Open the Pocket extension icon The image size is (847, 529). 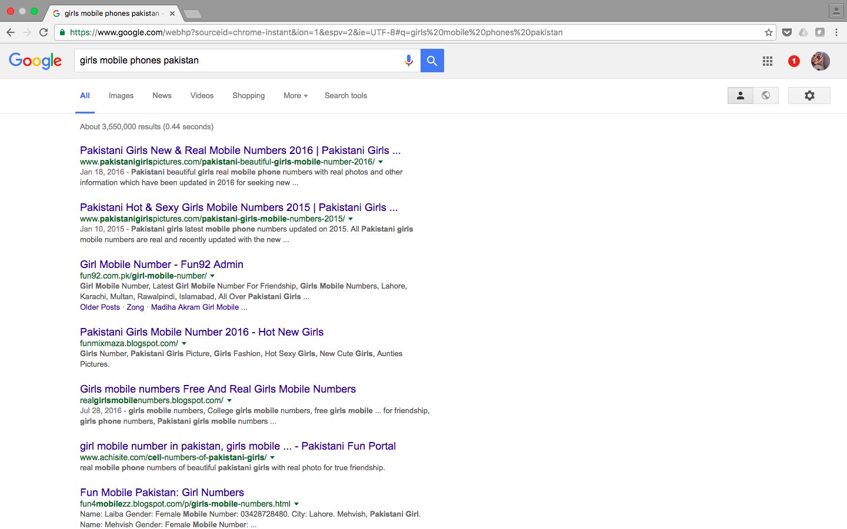click(787, 32)
